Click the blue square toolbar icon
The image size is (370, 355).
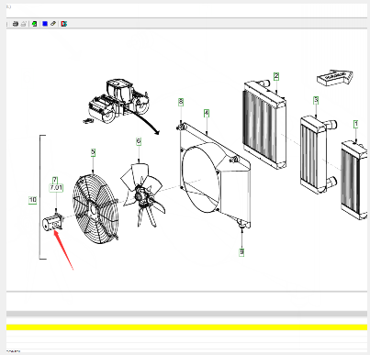coord(45,24)
